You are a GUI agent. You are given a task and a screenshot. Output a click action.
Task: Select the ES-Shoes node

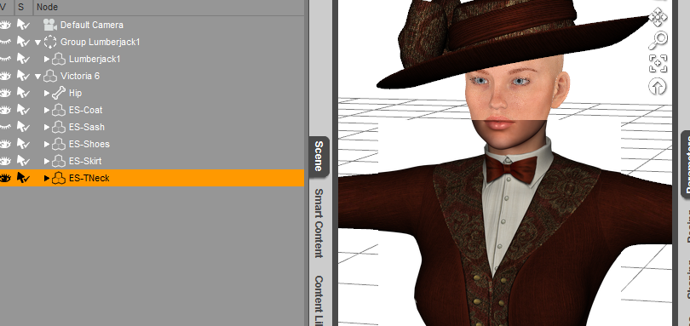point(89,144)
